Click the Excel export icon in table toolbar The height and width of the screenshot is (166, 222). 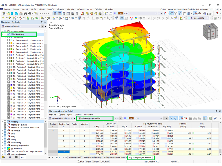click(x=210, y=118)
